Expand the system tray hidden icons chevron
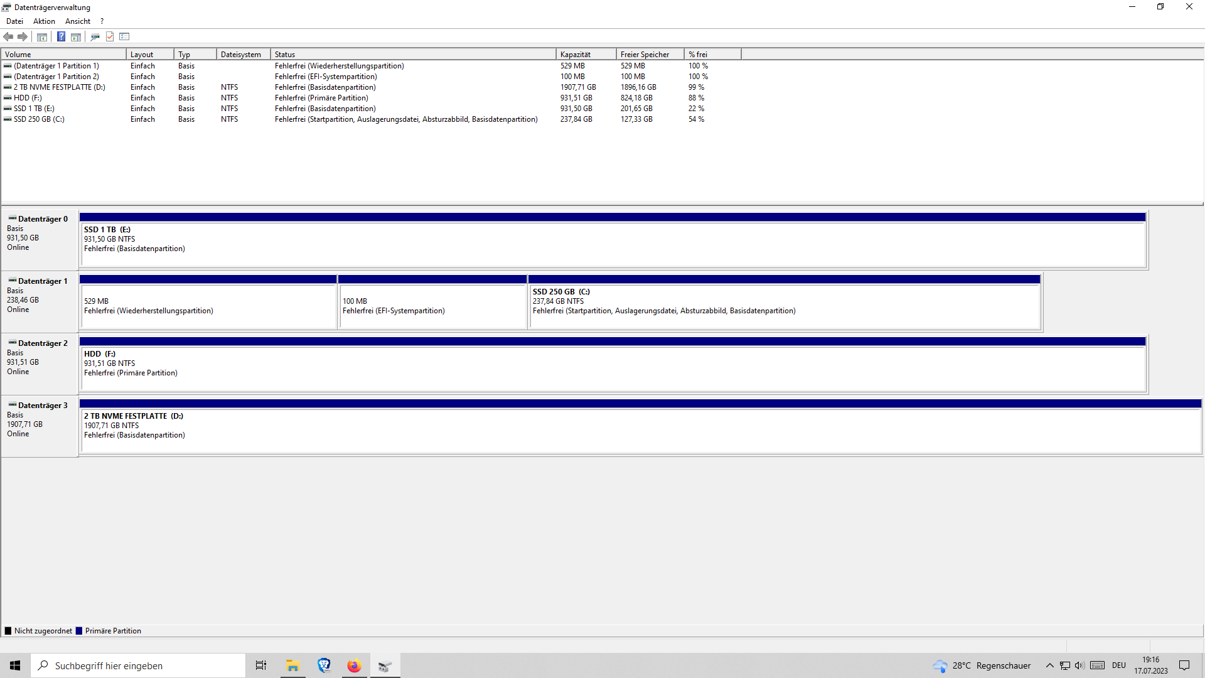1205x678 pixels. 1049,665
